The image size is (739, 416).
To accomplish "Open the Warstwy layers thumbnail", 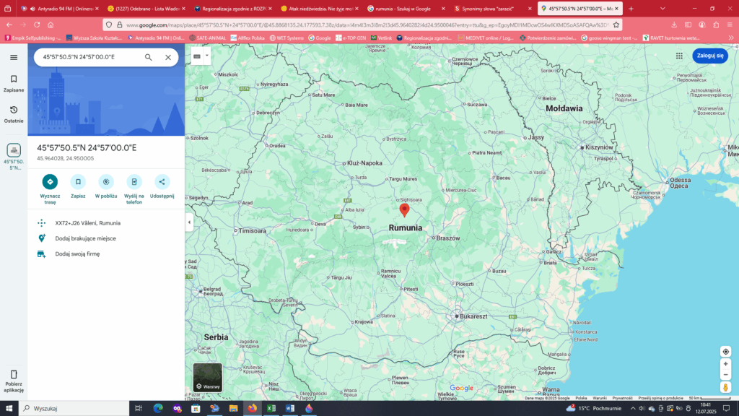I will tap(207, 377).
